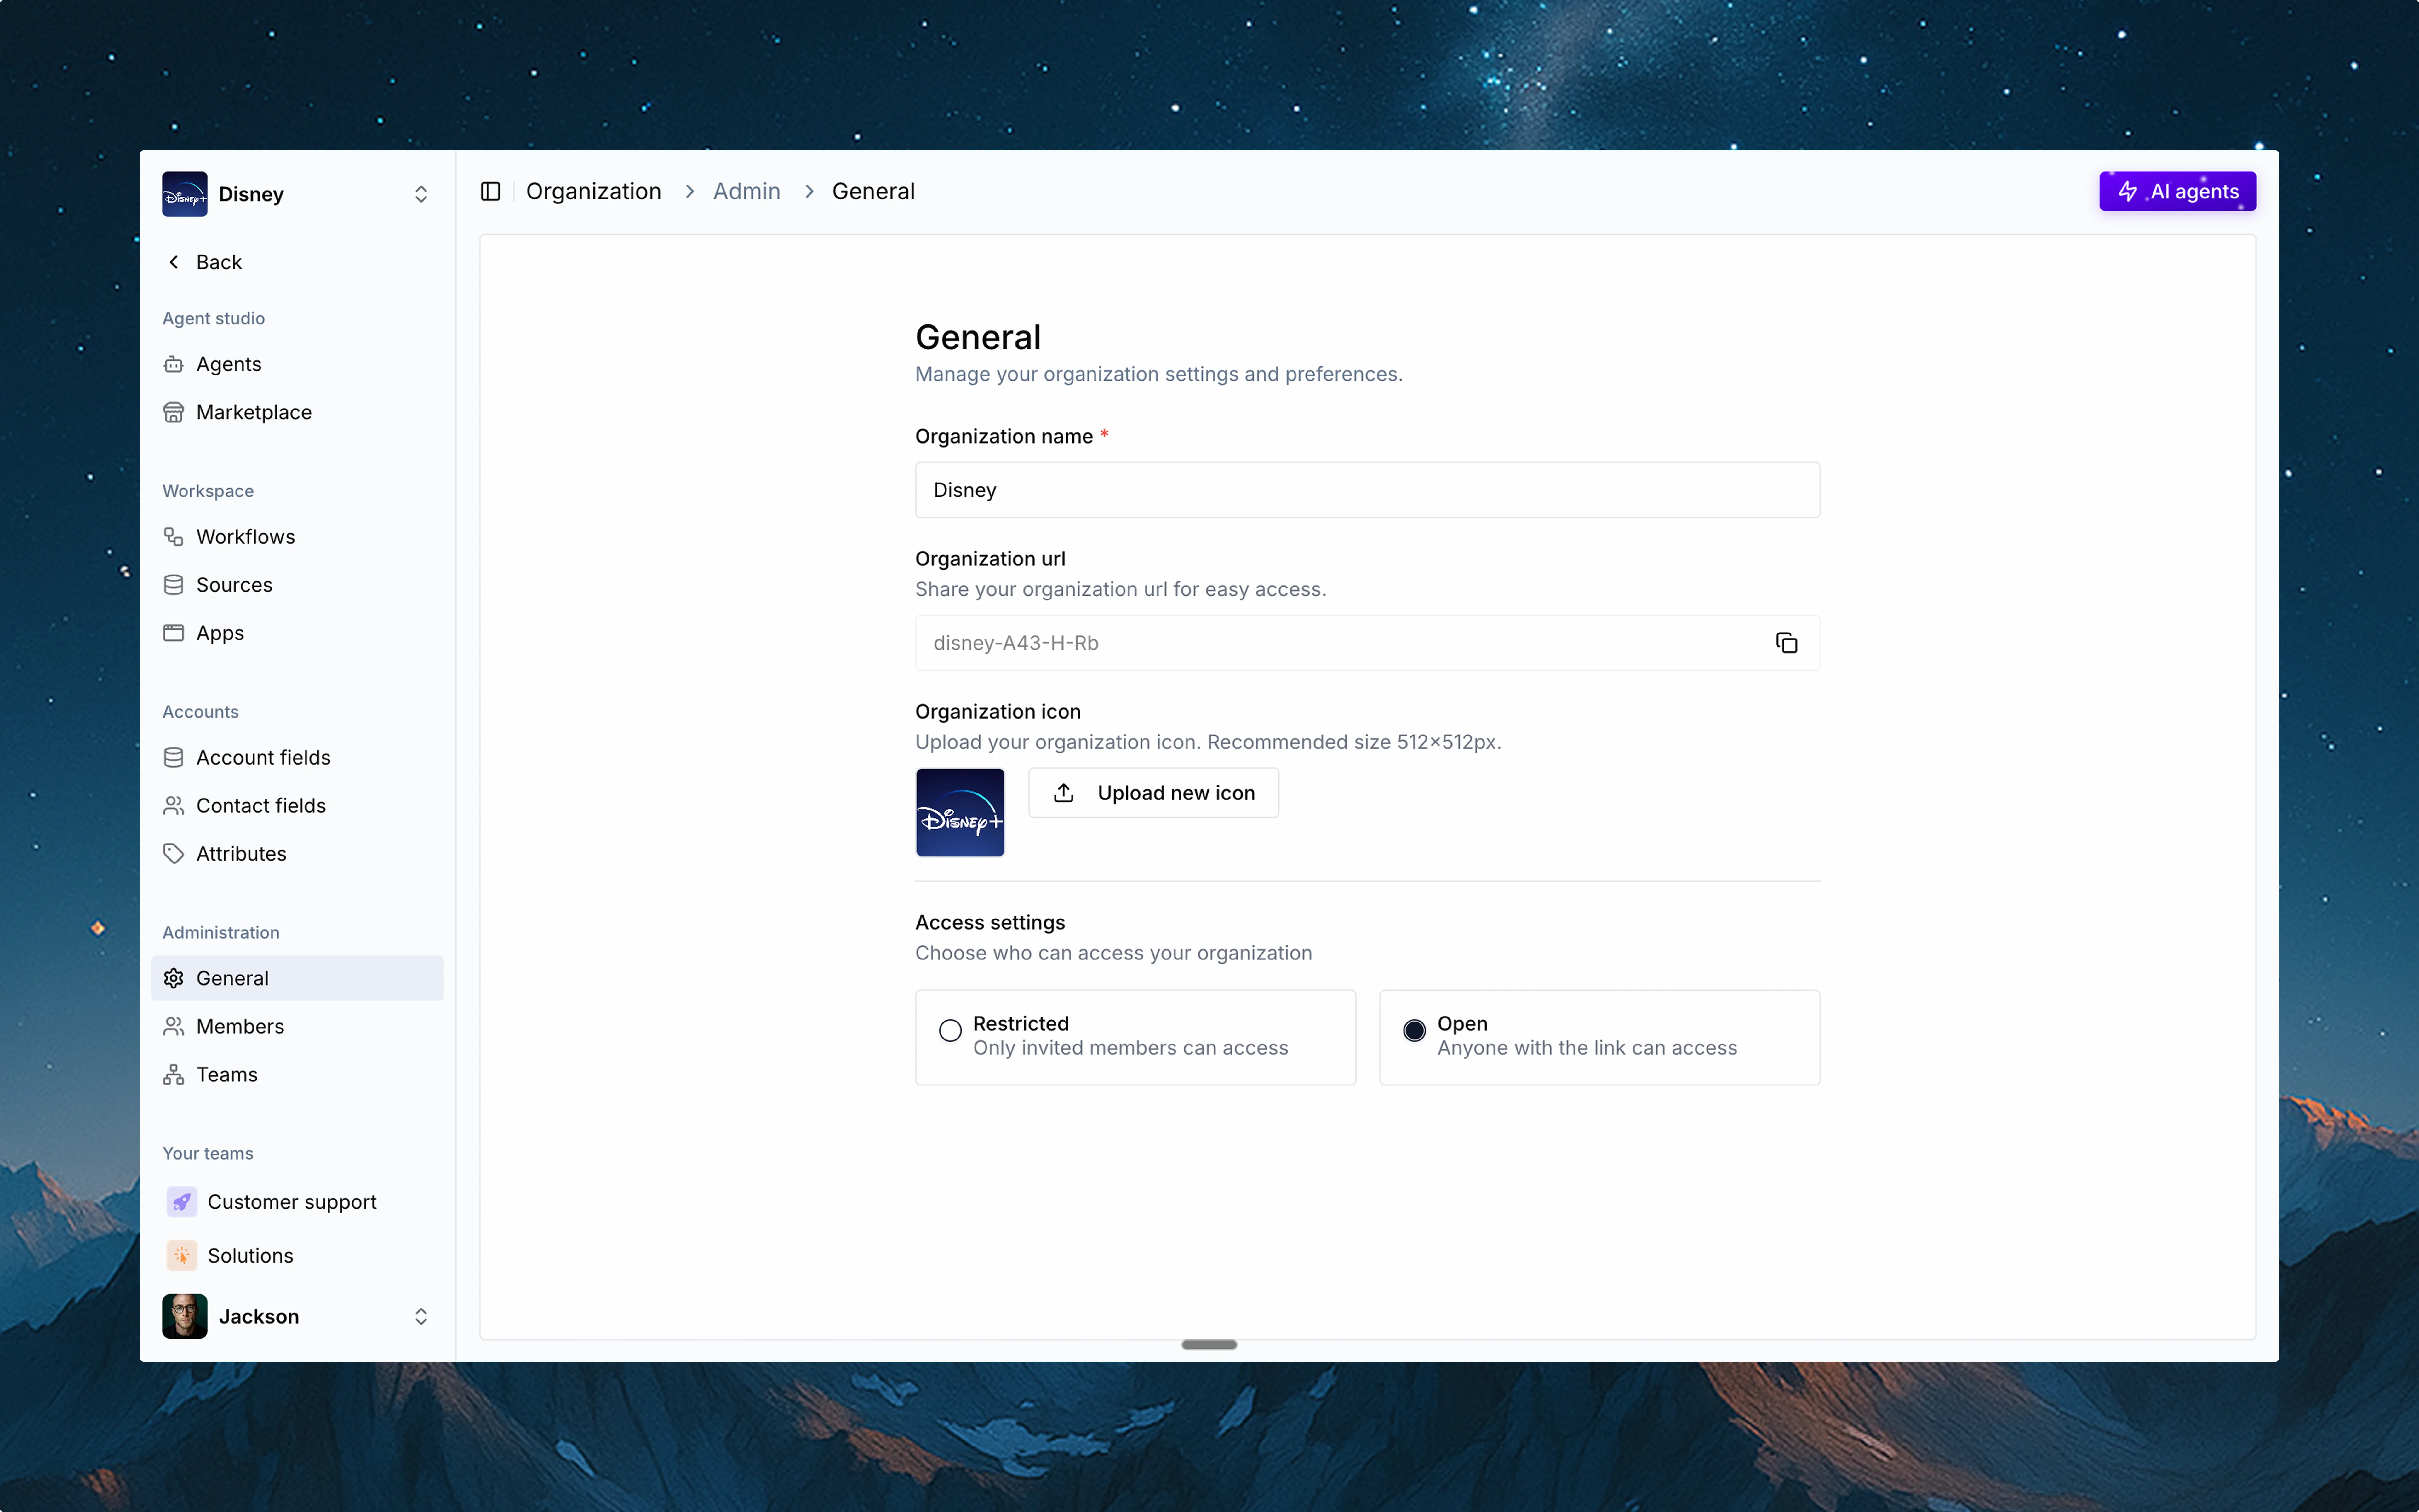Viewport: 2419px width, 1512px height.
Task: Open Agents in the sidebar
Action: (297, 364)
